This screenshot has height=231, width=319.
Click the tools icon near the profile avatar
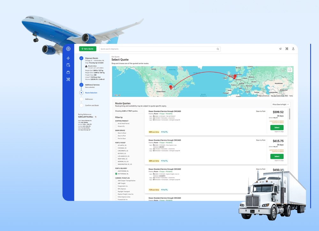tap(287, 49)
